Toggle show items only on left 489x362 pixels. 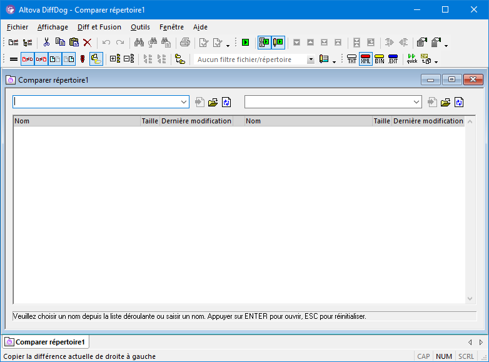[x=55, y=59]
